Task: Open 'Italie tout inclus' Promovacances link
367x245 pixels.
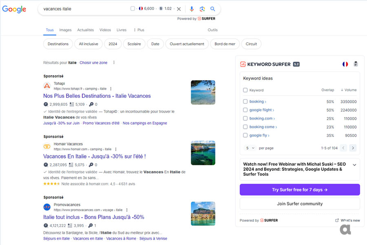Action: point(94,217)
